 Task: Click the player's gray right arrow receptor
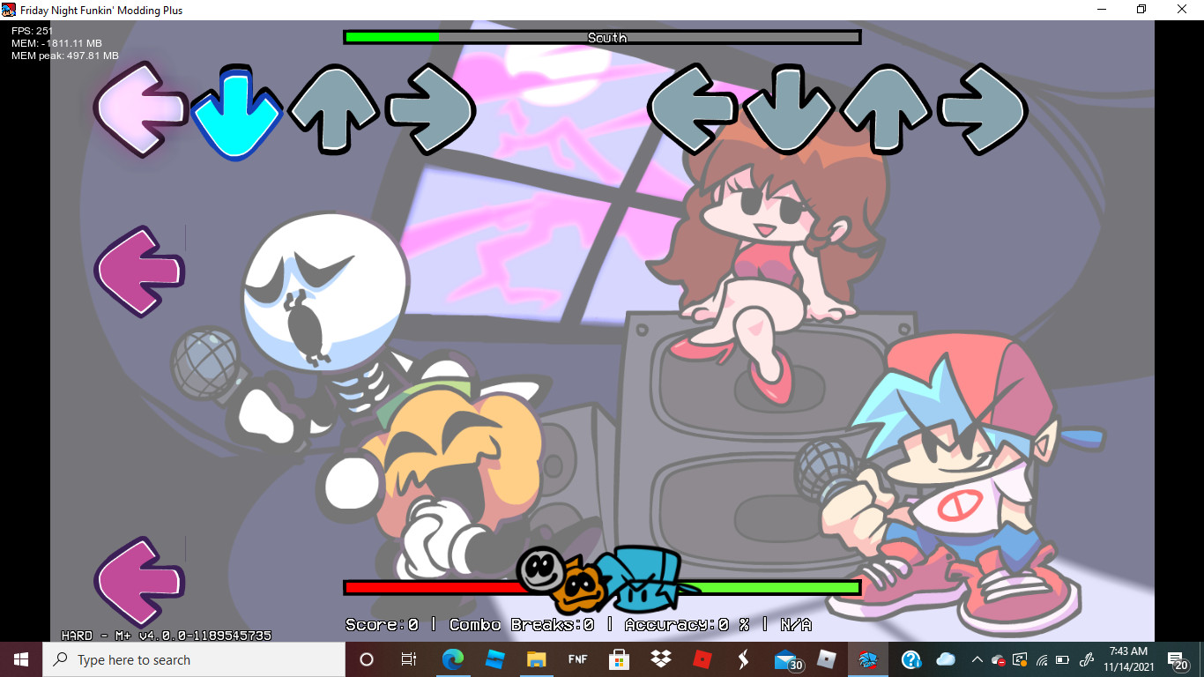(983, 109)
